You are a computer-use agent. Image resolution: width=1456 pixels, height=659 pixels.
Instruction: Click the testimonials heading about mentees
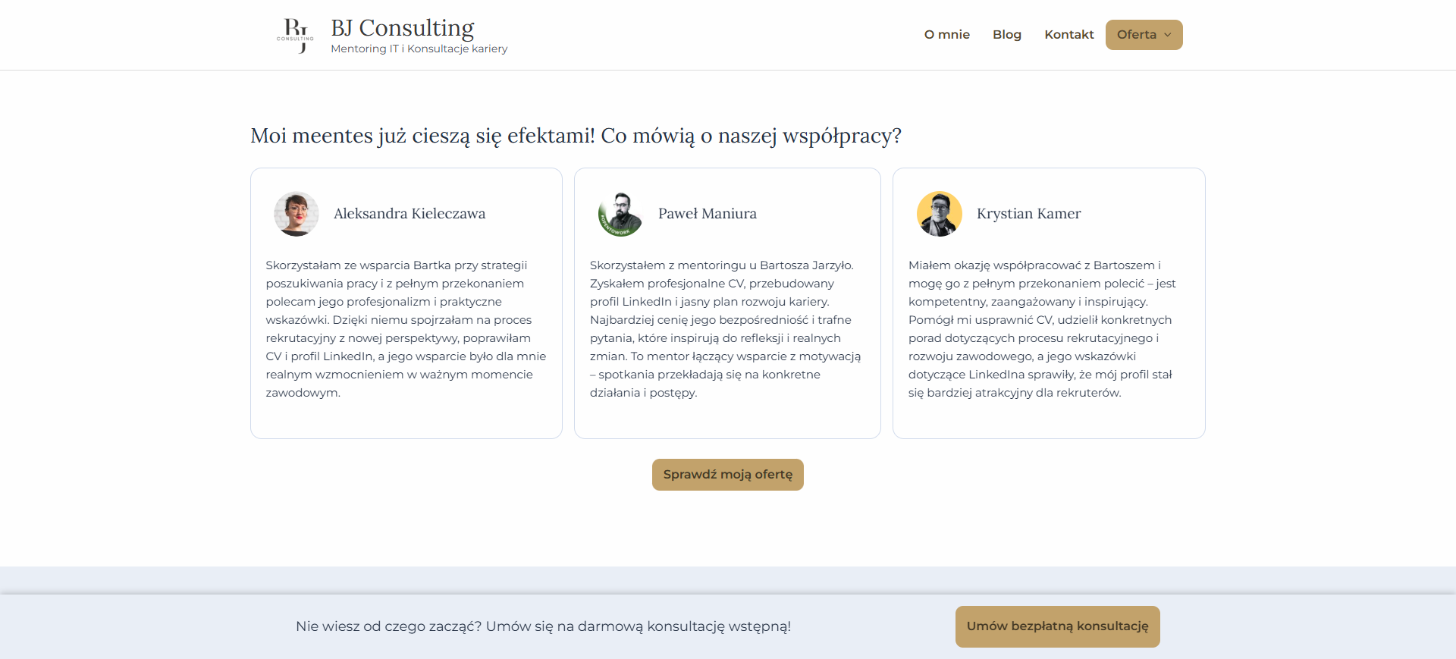(x=576, y=136)
